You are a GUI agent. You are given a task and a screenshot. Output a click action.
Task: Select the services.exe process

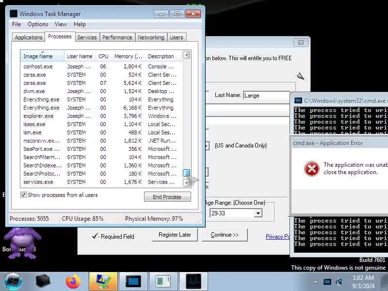(101, 182)
